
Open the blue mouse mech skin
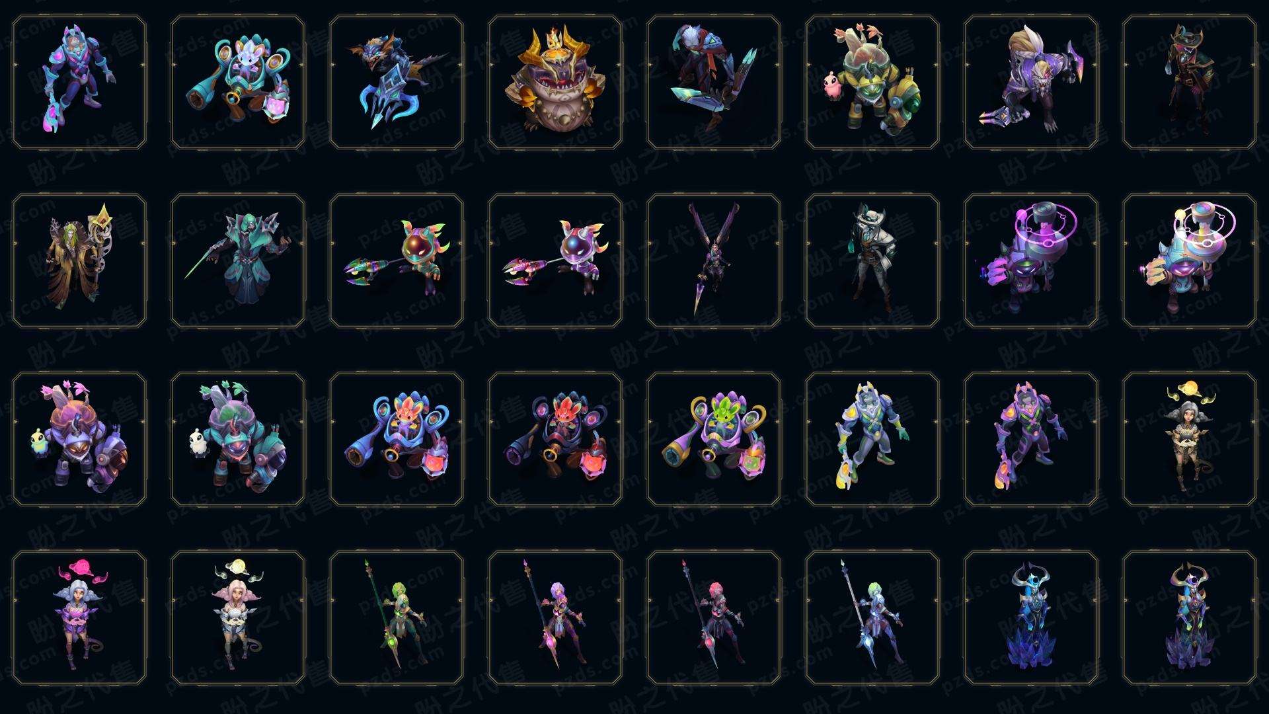[238, 83]
